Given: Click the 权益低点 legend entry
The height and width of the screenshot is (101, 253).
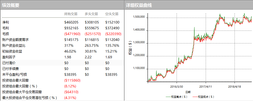Looking at the screenshot, I should [x=203, y=96].
